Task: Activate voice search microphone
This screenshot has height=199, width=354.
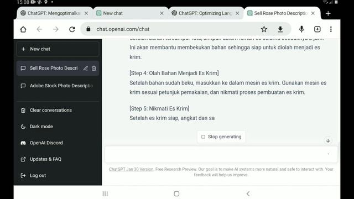Action: [x=301, y=29]
